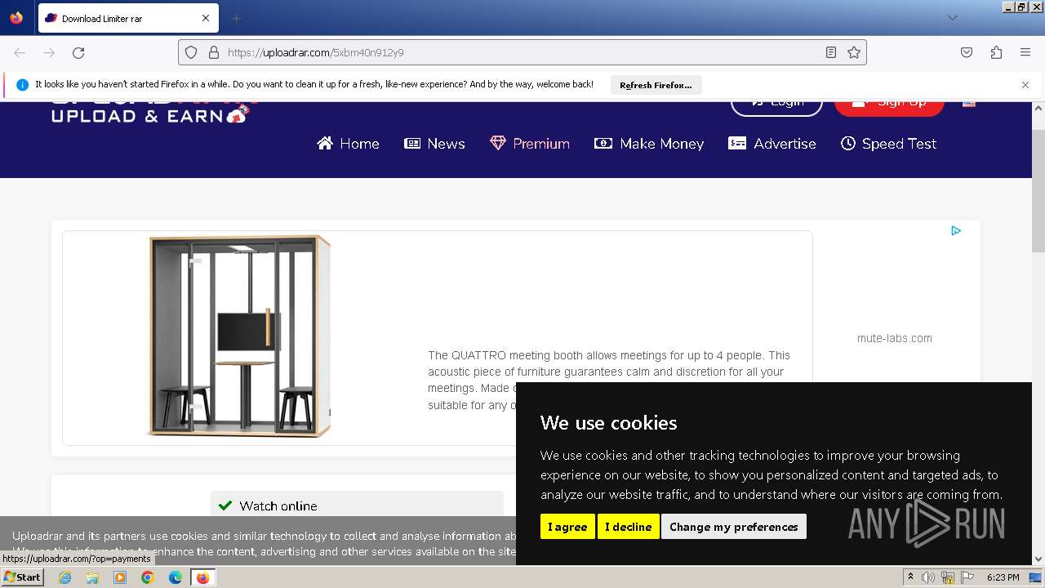Viewport: 1045px width, 588px height.
Task: Open the Extensions puzzle icon
Action: click(996, 52)
